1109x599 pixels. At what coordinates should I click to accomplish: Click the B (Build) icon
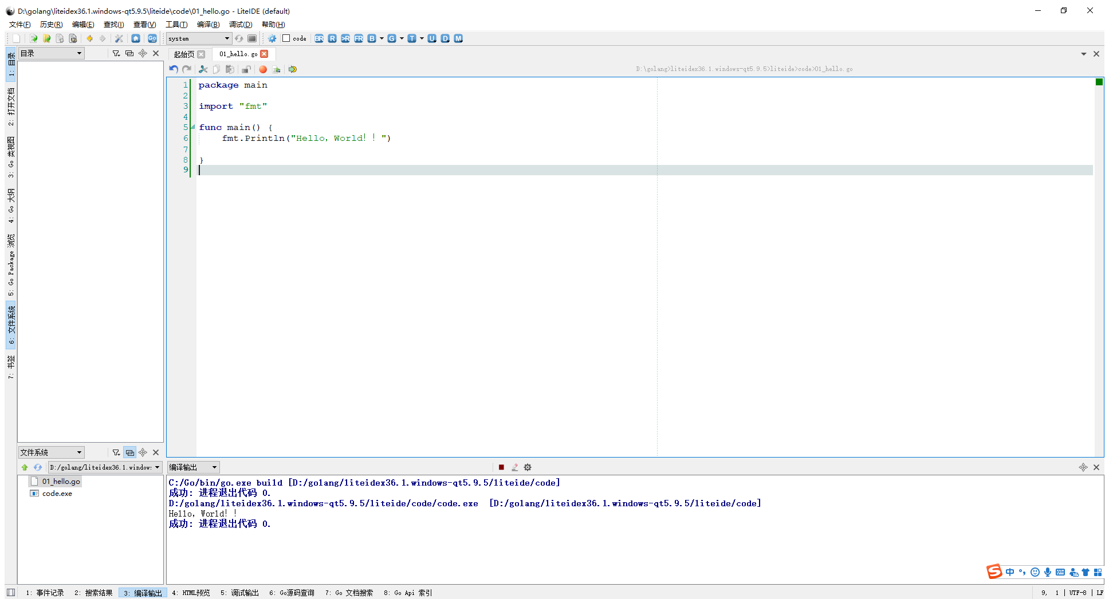pos(372,38)
